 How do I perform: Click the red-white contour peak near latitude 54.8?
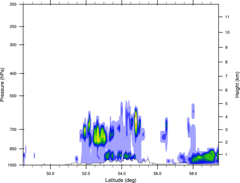coord(136,120)
